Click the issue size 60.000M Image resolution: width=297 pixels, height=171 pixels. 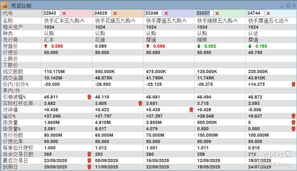click(x=104, y=135)
